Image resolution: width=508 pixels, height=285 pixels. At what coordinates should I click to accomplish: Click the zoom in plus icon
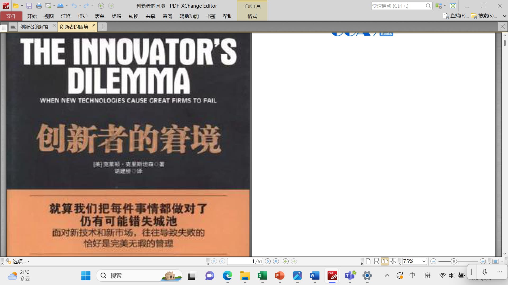[x=483, y=261]
